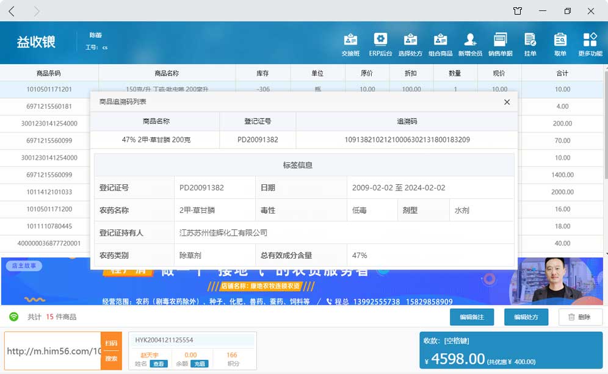The image size is (608, 374).
Task: Open the ERP后台 backend icon
Action: click(x=380, y=44)
